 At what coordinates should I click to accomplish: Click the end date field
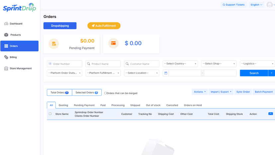coord(220,73)
